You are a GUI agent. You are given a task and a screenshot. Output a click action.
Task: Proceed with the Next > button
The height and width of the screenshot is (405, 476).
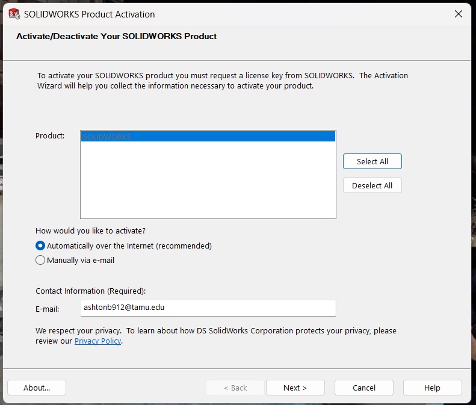pyautogui.click(x=295, y=388)
